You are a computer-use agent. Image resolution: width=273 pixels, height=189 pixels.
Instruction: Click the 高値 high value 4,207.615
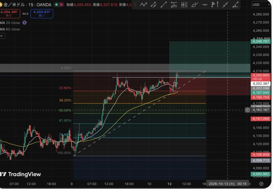coord(109,5)
